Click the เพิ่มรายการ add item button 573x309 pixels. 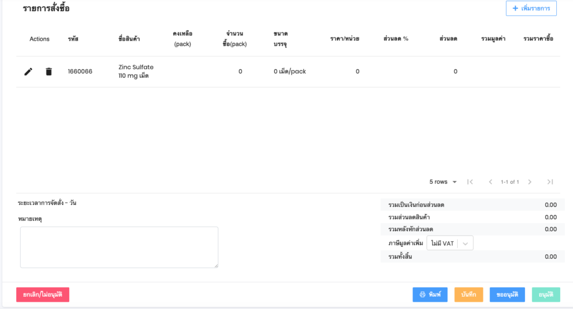531,8
